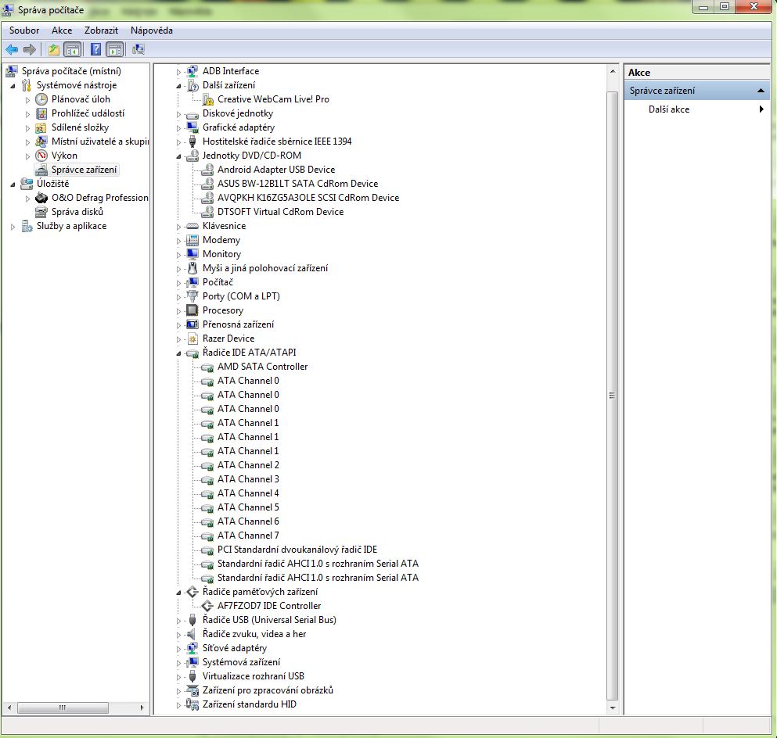Click the Up one level folder icon
Viewport: 777px width, 738px height.
pos(53,50)
